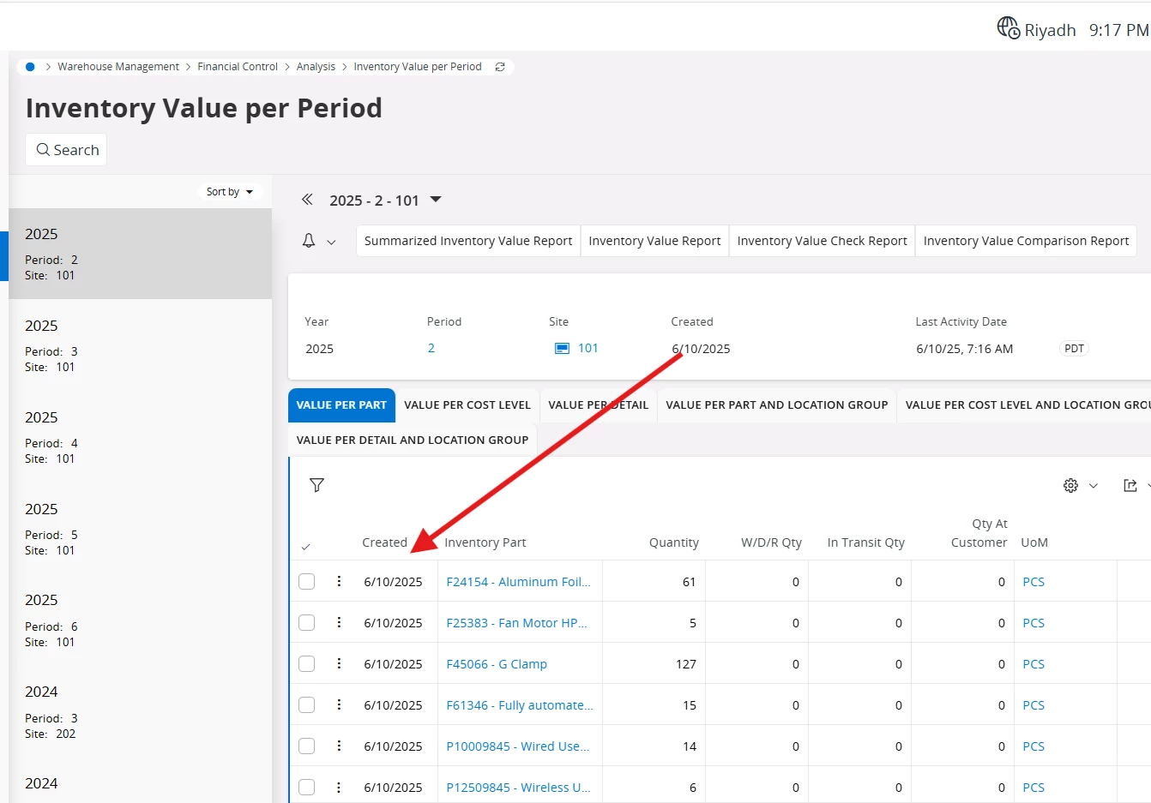
Task: Toggle the select-all rows checkmark
Action: pyautogui.click(x=306, y=546)
